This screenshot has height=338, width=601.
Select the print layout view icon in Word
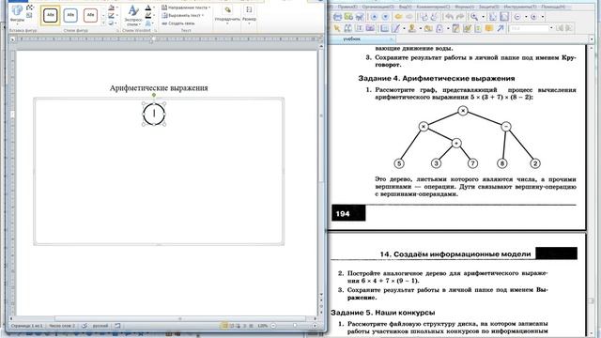[224, 326]
